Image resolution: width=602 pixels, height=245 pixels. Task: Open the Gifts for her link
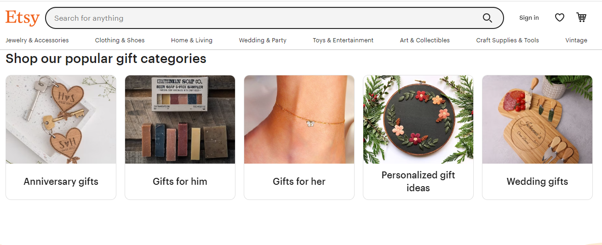coord(299,182)
